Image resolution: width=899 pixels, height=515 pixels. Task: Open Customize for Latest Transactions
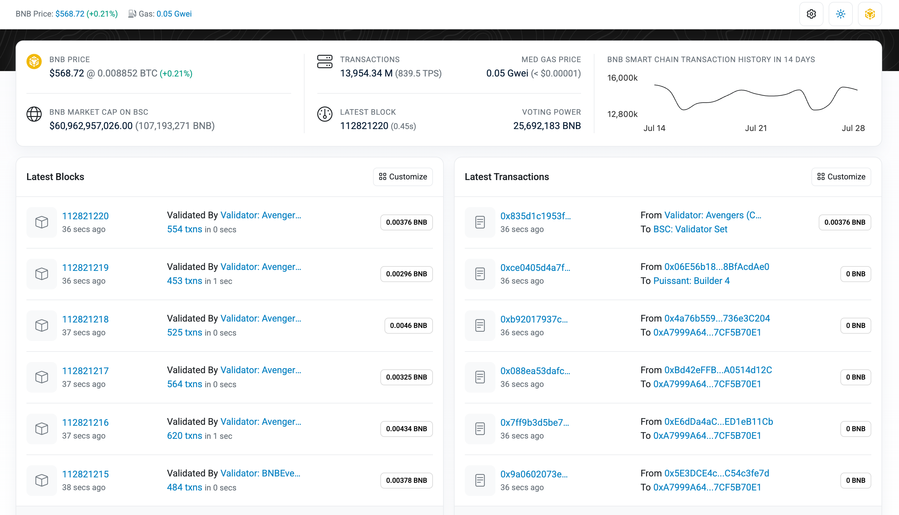(841, 177)
